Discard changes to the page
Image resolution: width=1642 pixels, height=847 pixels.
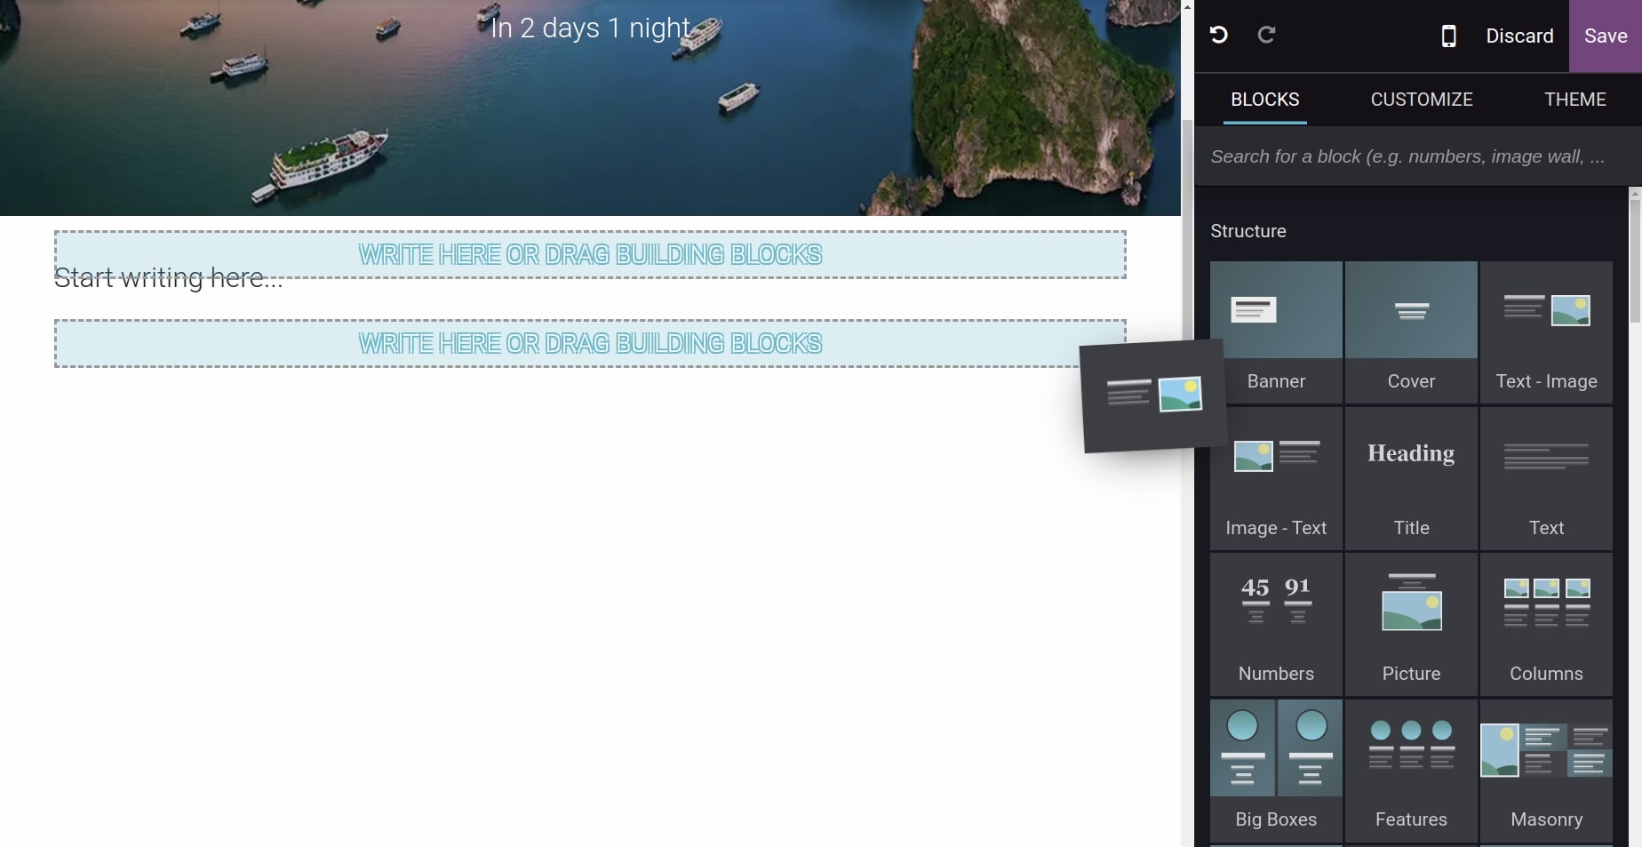[1519, 36]
